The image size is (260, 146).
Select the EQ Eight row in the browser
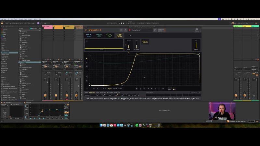tap(30, 62)
